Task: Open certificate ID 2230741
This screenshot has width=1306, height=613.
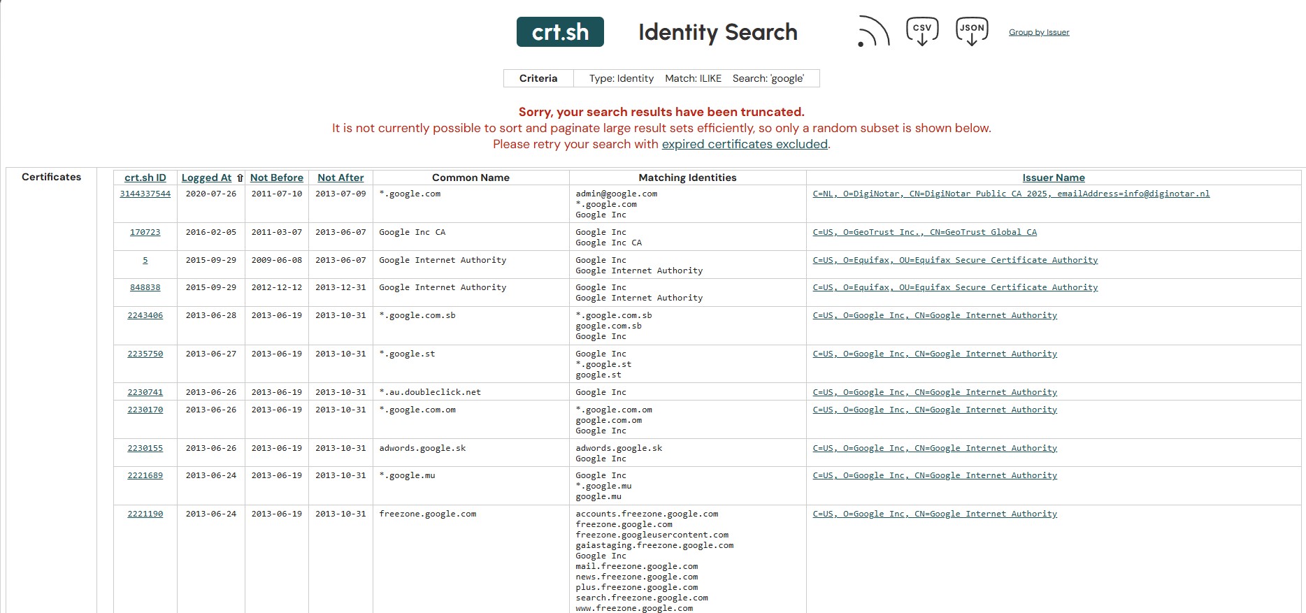Action: (145, 392)
